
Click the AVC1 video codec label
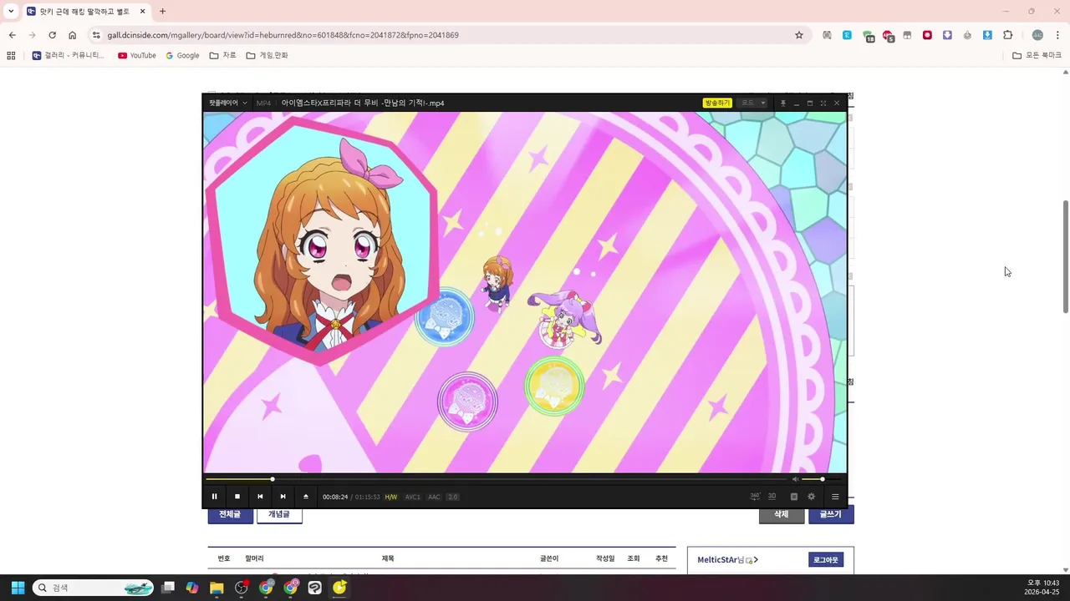(x=413, y=497)
